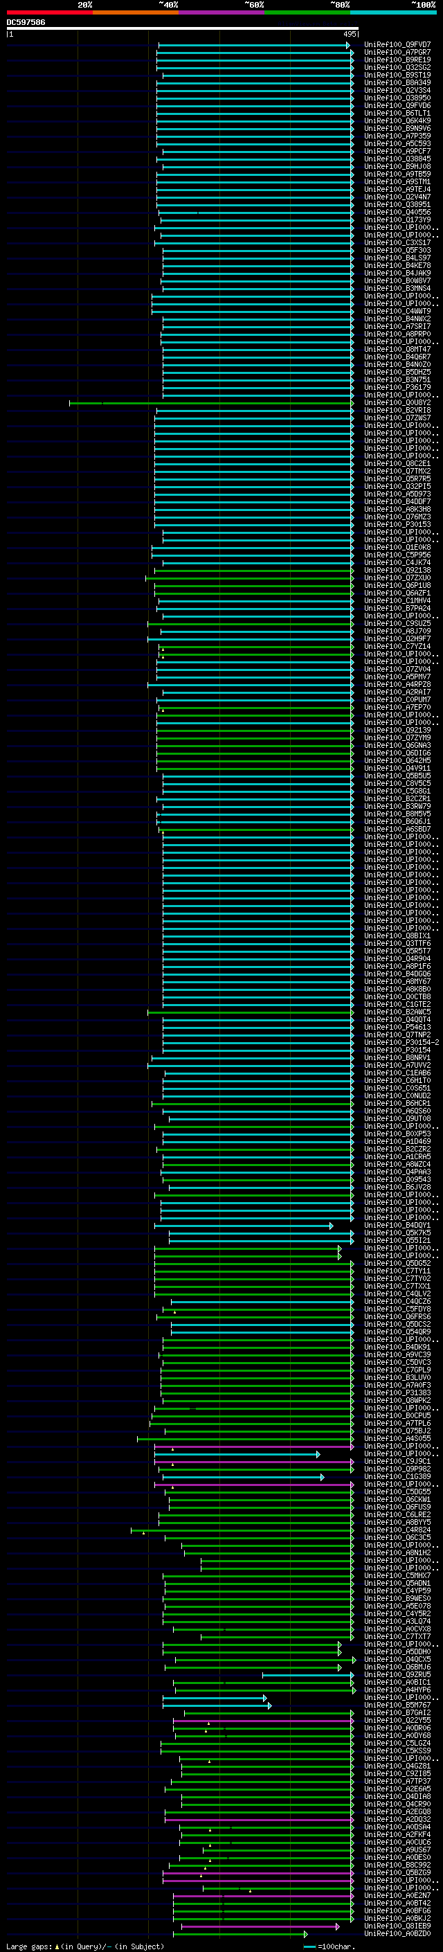Select hit UniRef100_P36179
This screenshot has height=1952, width=443.
click(397, 387)
